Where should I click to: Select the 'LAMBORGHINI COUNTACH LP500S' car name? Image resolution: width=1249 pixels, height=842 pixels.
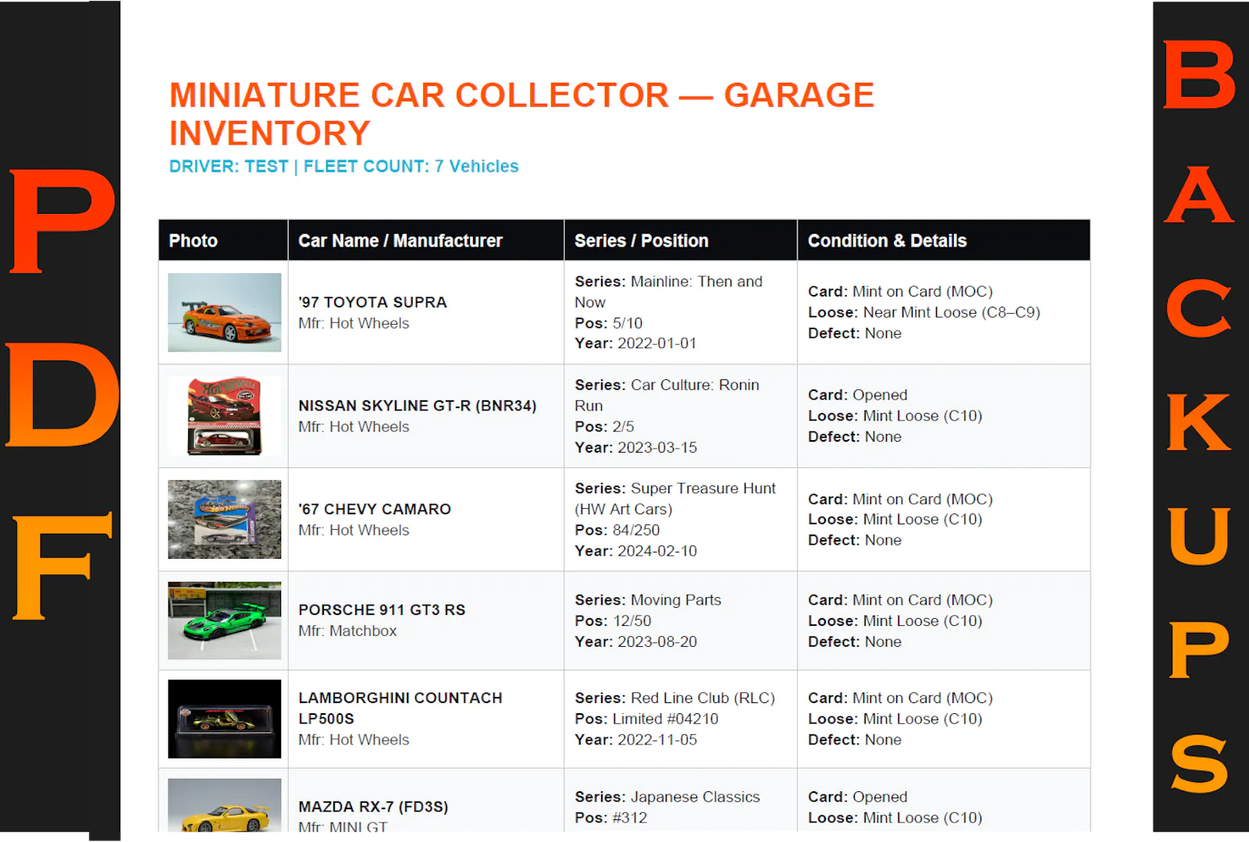[x=400, y=708]
